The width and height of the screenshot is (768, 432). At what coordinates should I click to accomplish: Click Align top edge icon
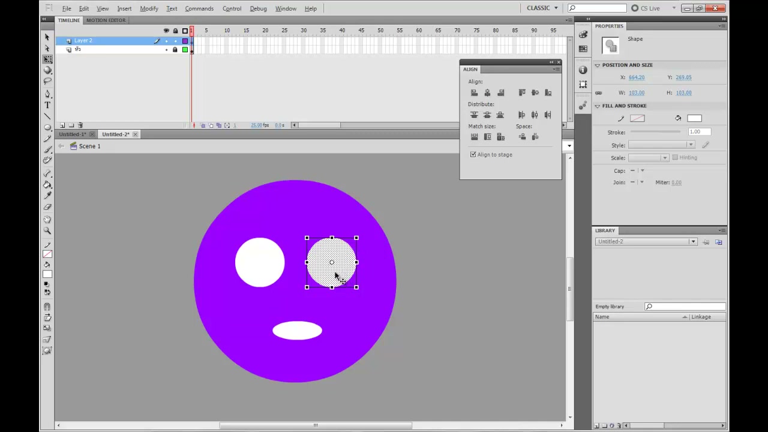point(522,92)
